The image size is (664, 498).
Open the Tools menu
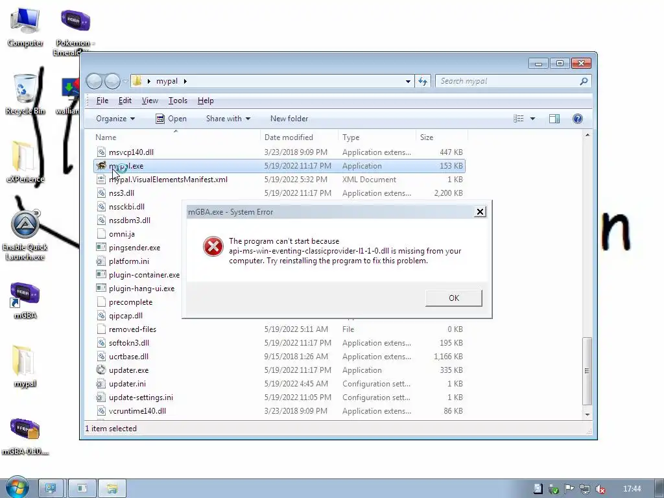(x=178, y=101)
